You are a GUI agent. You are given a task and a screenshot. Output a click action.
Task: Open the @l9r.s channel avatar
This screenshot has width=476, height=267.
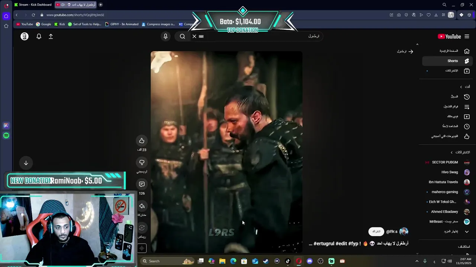coord(404,231)
